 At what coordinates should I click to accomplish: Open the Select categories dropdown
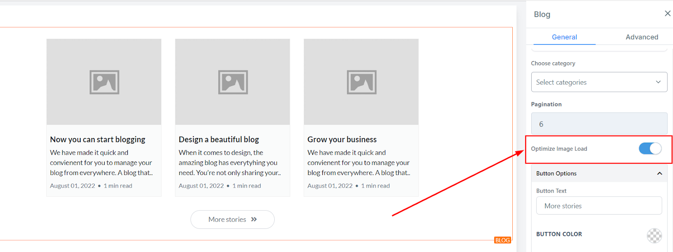pyautogui.click(x=599, y=82)
